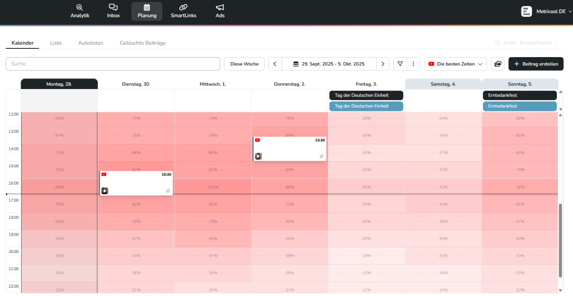Go to next week with right arrow
573x296 pixels.
pyautogui.click(x=383, y=64)
